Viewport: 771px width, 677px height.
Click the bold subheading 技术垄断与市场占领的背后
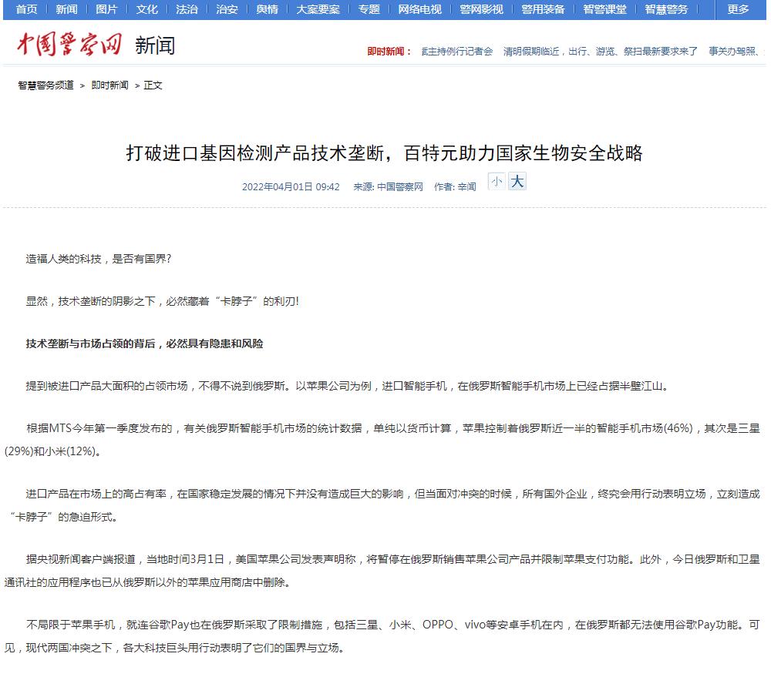(x=145, y=344)
